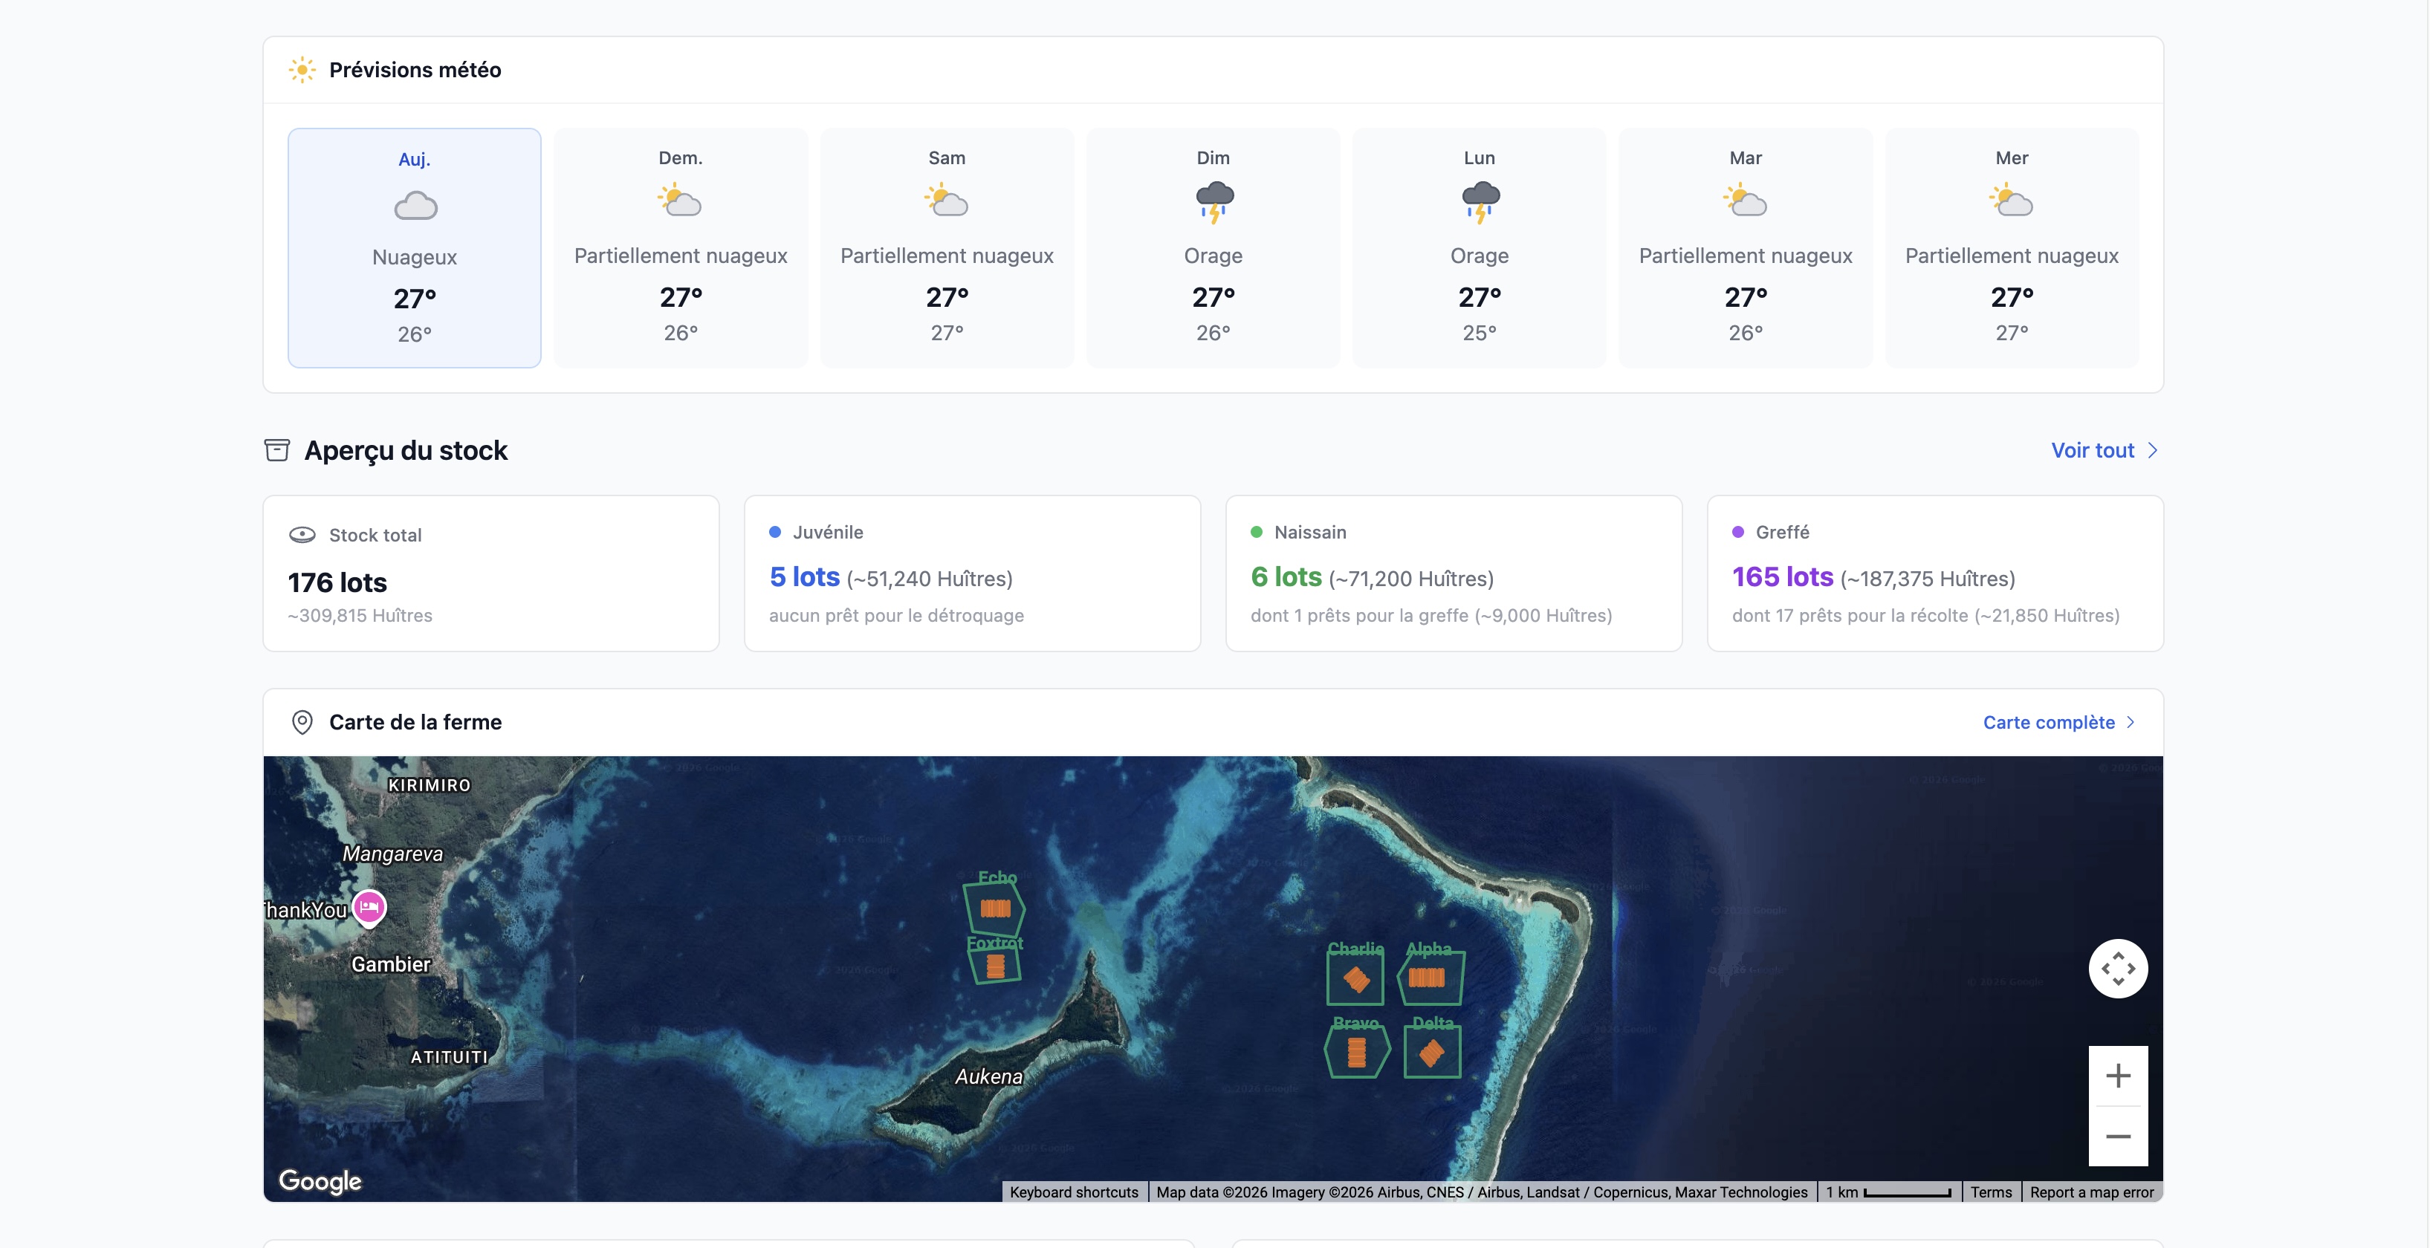Viewport: 2430px width, 1248px height.
Task: Click the blue Juvénile status dot
Action: [x=775, y=532]
